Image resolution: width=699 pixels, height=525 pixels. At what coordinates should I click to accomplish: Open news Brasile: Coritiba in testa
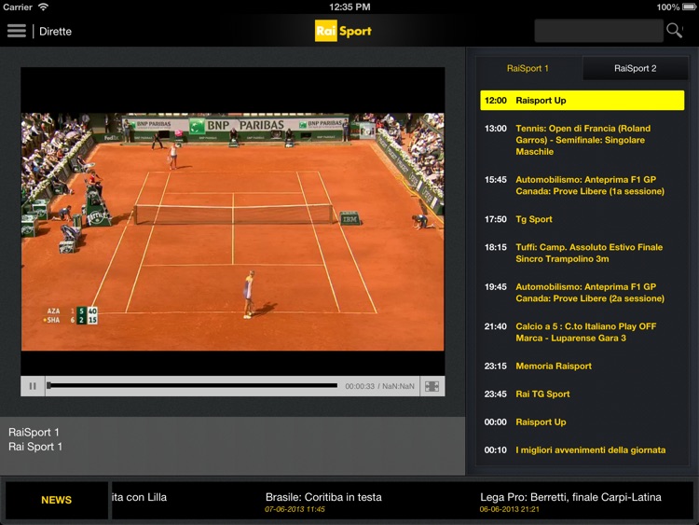click(x=323, y=502)
